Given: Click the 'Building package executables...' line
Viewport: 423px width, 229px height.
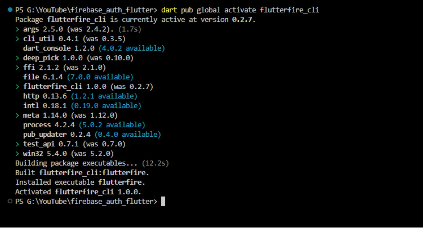Looking at the screenshot, I should point(76,163).
